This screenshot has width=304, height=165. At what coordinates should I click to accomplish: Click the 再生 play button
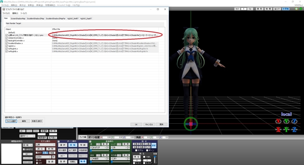pyautogui.click(x=137, y=157)
